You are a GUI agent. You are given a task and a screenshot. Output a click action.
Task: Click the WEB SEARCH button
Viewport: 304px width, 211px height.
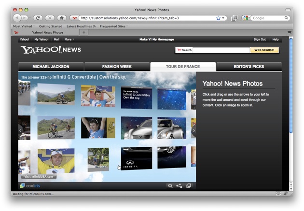264,50
